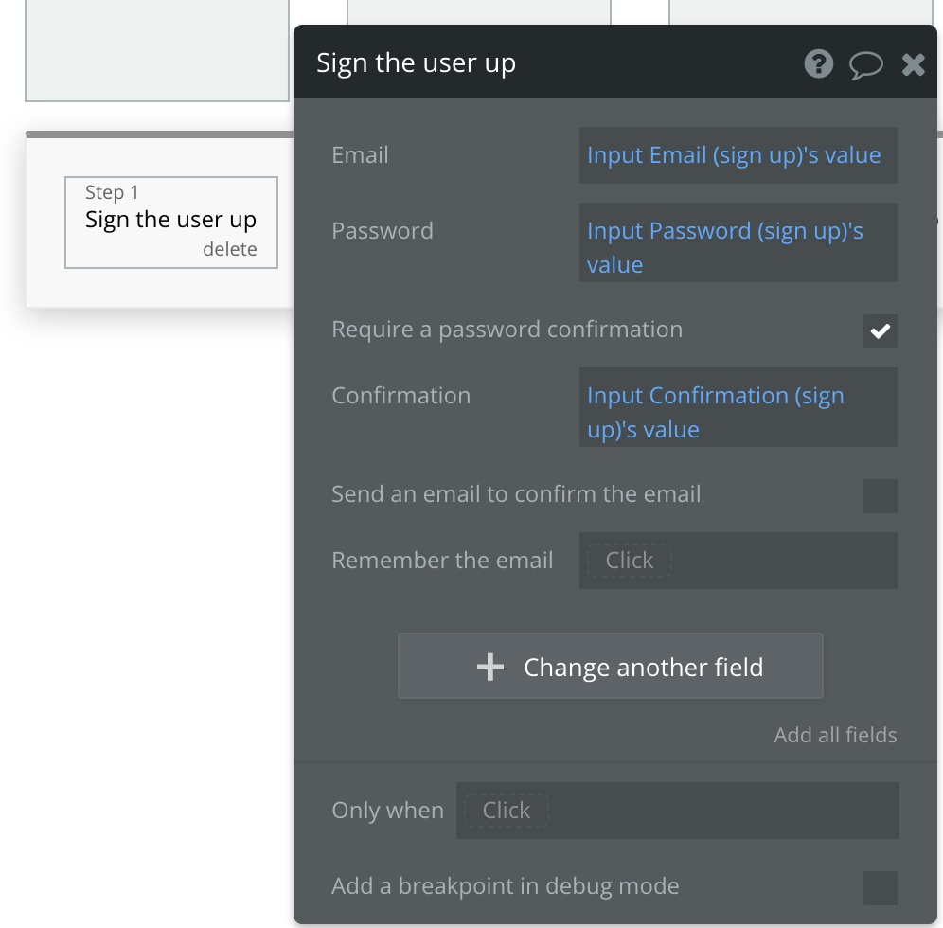
Task: Select the Step 1 Sign the user up card
Action: (170, 219)
